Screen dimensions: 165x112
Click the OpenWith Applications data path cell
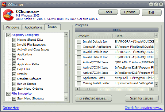click(x=133, y=47)
